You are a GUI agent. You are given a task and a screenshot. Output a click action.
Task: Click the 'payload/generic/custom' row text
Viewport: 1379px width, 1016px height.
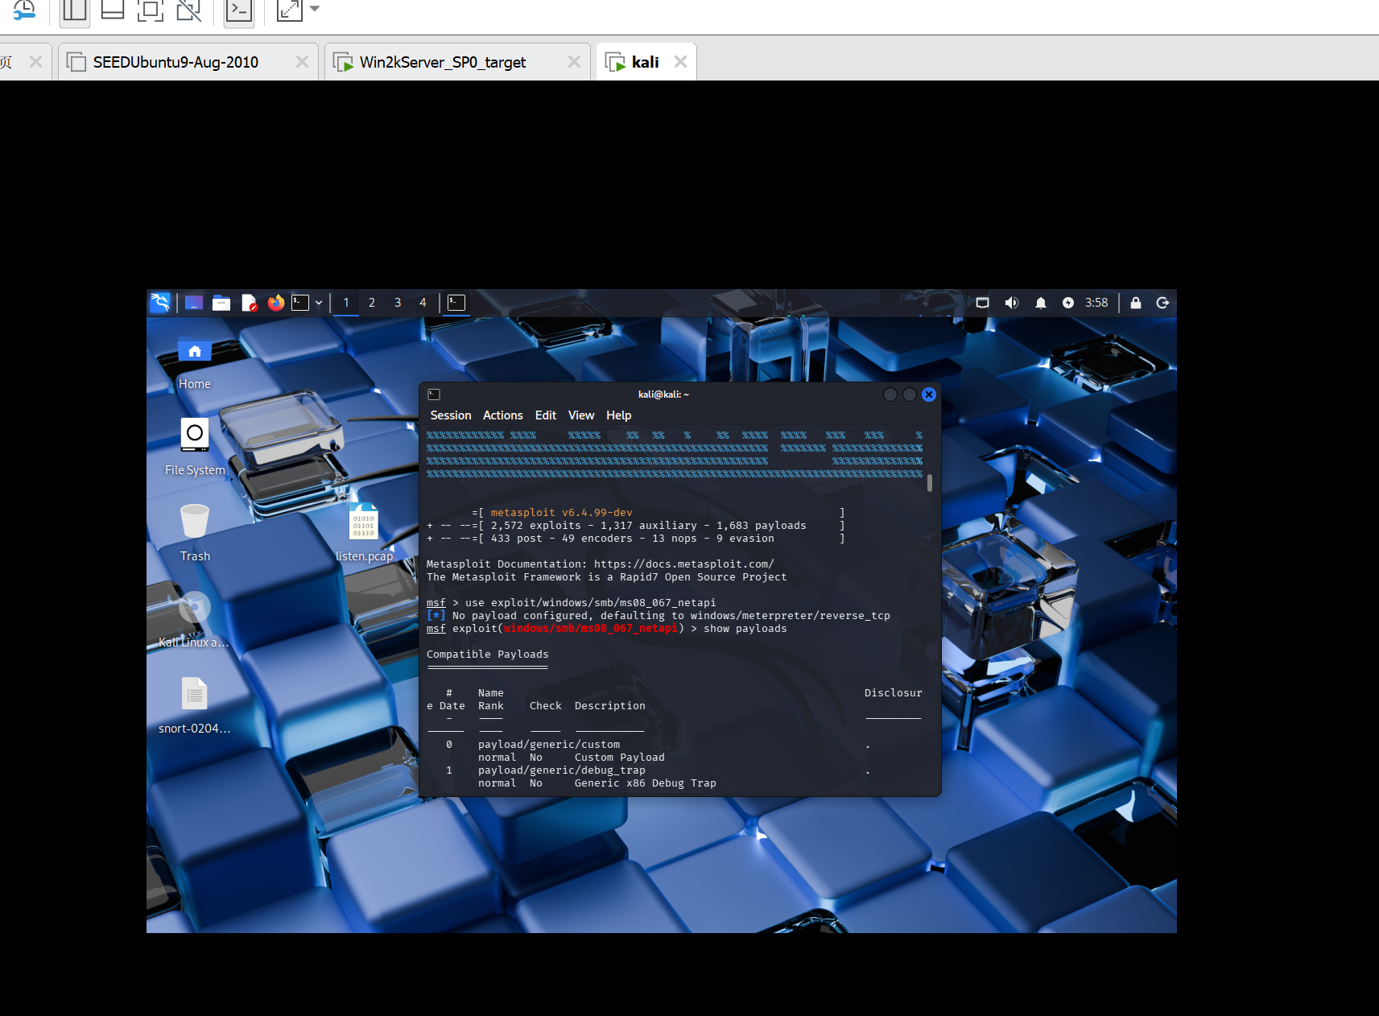pos(549,745)
